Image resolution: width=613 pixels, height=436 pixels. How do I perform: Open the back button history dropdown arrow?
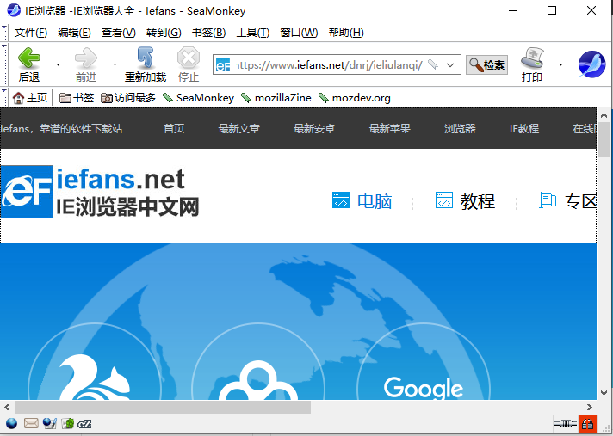click(58, 64)
